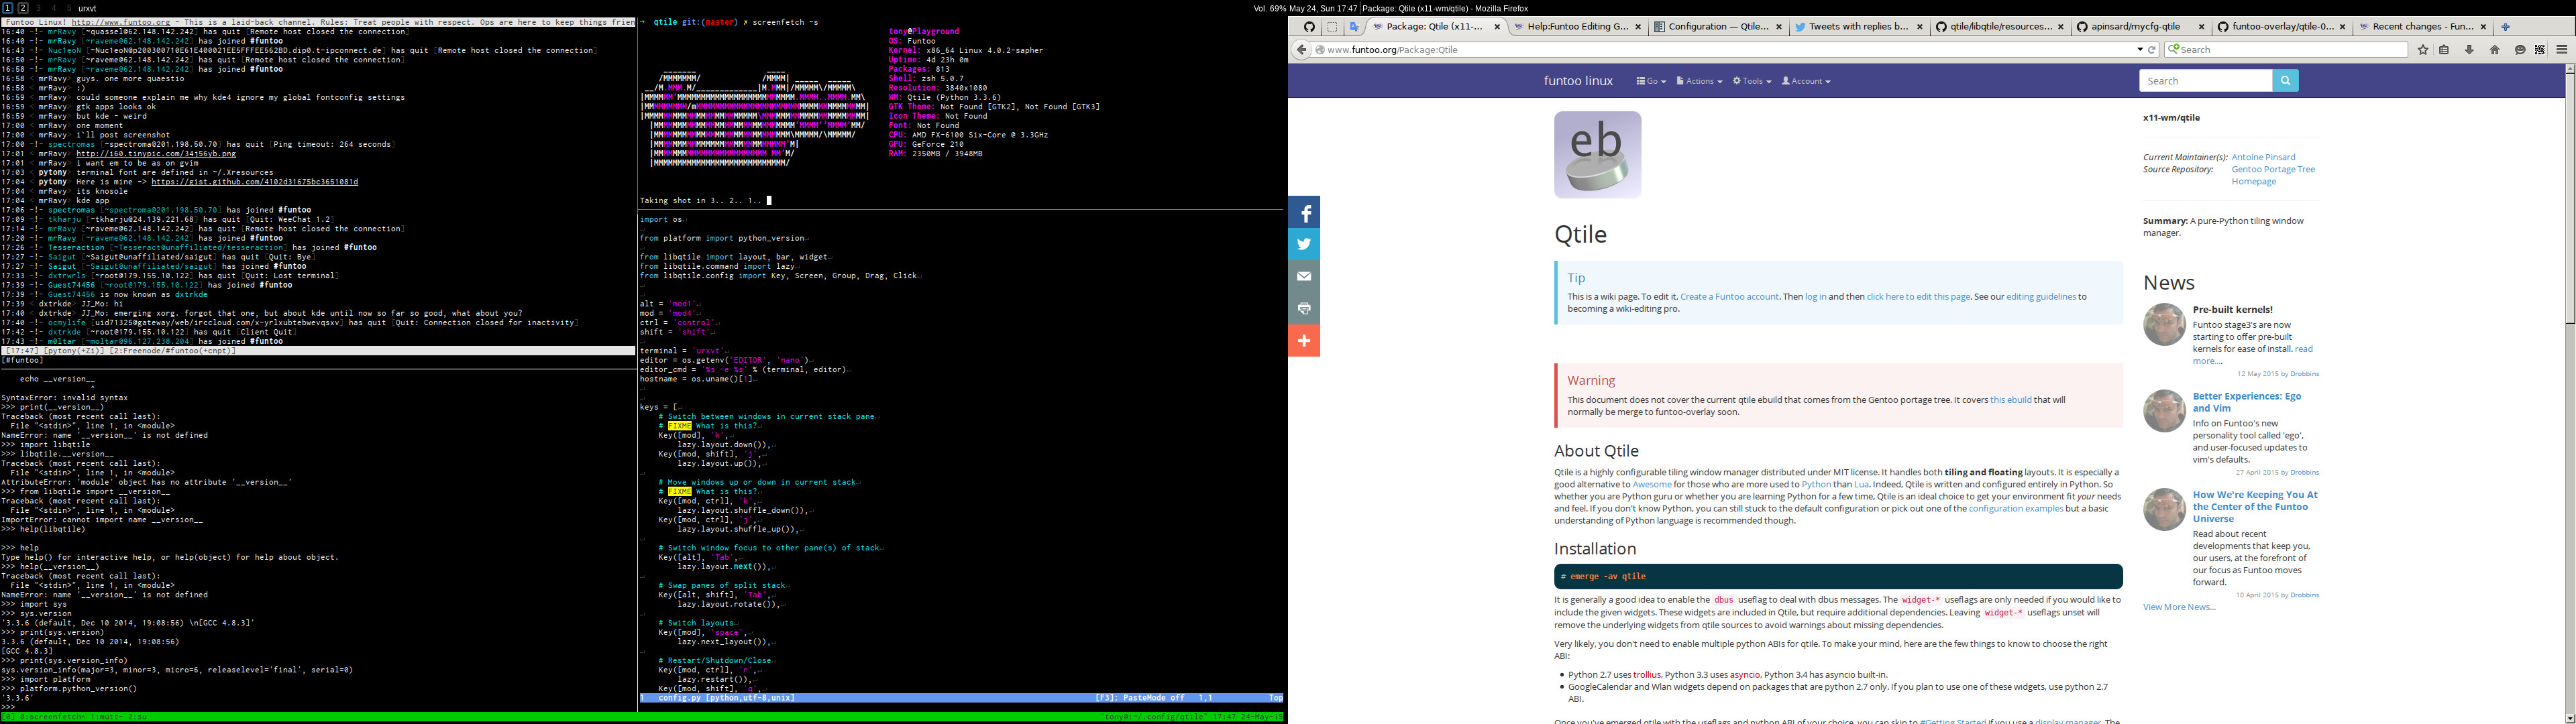Open the Create a Funtoo account link
This screenshot has width=2576, height=724.
pos(1729,297)
